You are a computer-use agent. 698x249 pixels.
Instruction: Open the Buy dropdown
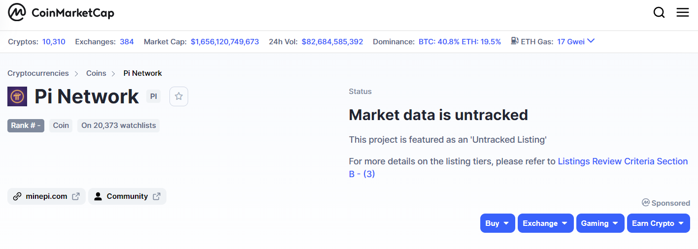tap(498, 223)
